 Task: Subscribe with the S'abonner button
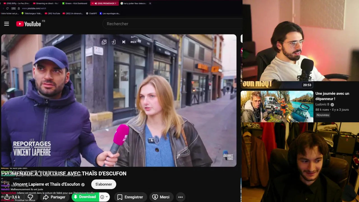tap(103, 184)
